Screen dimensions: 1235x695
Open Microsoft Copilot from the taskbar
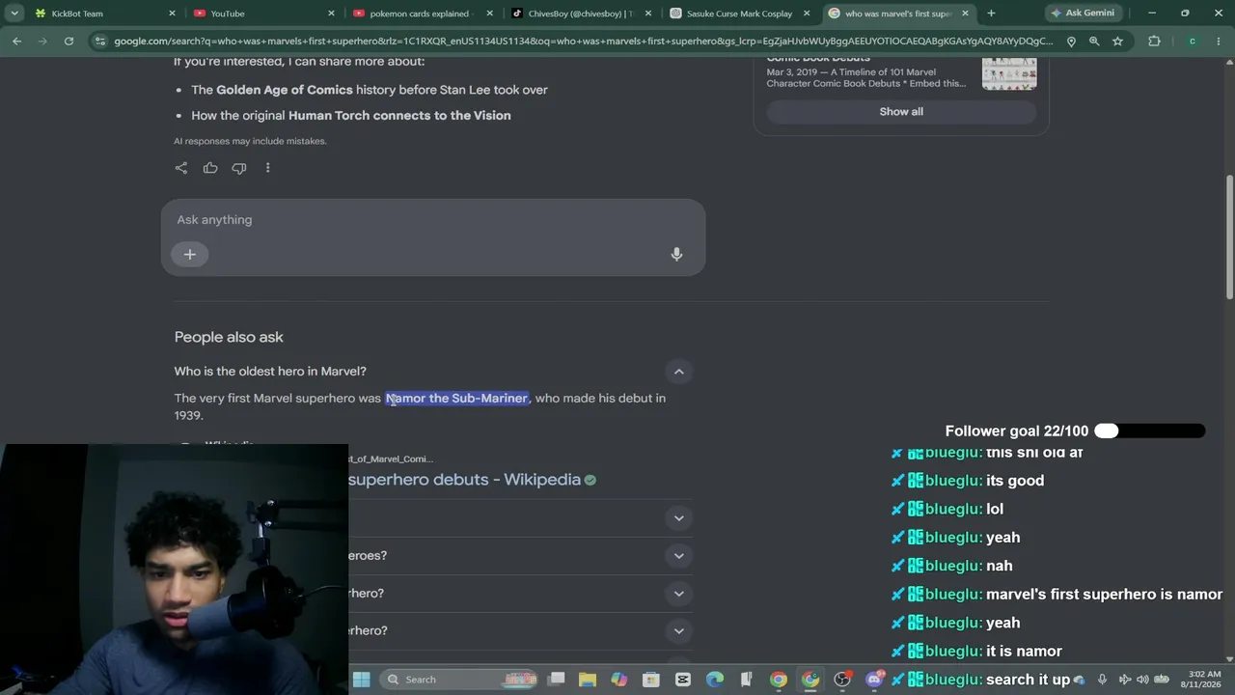pos(619,680)
